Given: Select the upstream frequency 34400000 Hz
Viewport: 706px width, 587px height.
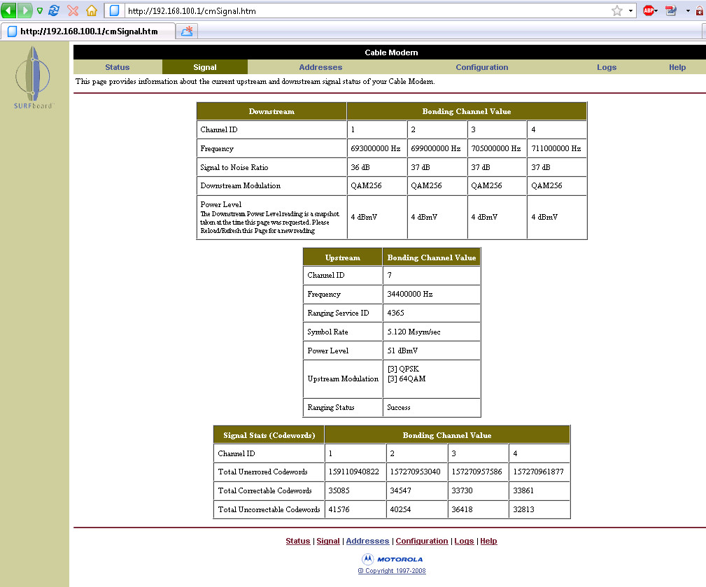Looking at the screenshot, I should (x=410, y=294).
